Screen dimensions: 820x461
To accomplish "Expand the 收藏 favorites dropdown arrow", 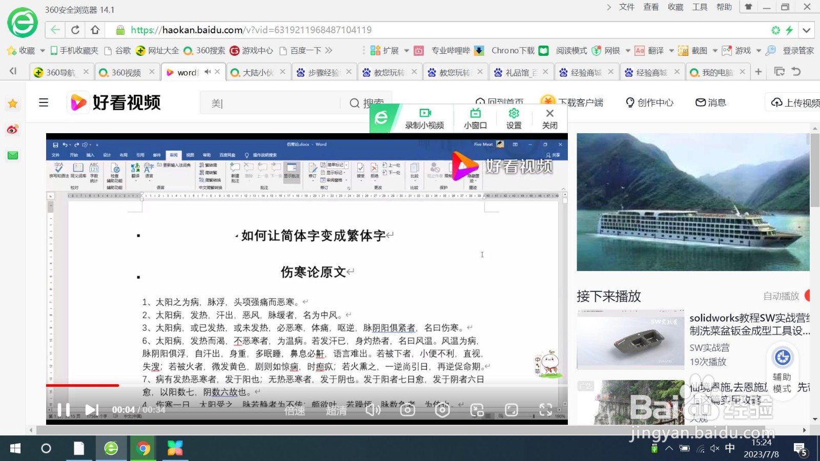I will pos(43,51).
